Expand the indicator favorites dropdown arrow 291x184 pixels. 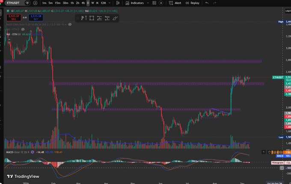(x=148, y=3)
